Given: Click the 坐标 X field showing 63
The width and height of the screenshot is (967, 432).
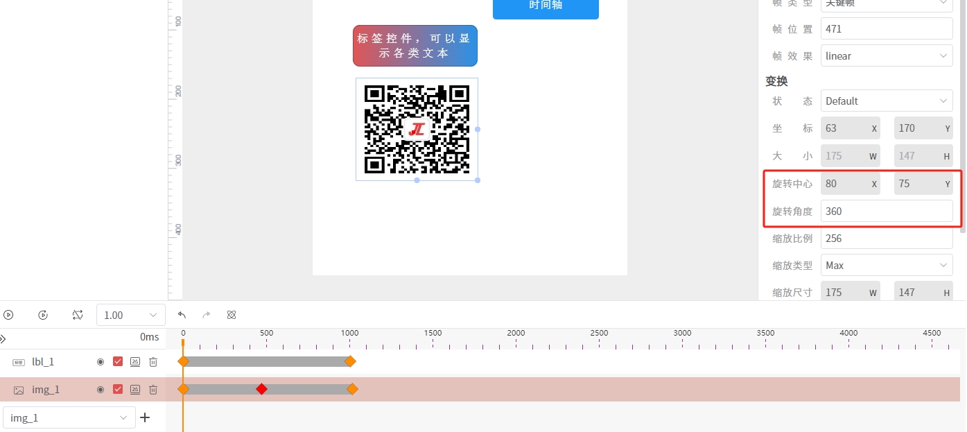Looking at the screenshot, I should pos(851,128).
